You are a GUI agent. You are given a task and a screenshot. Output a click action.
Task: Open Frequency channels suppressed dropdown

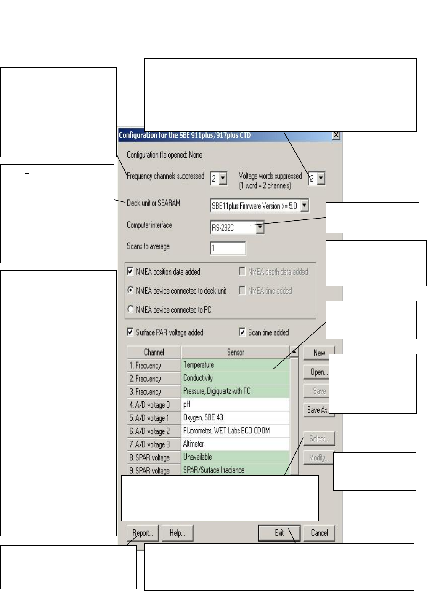(223, 179)
